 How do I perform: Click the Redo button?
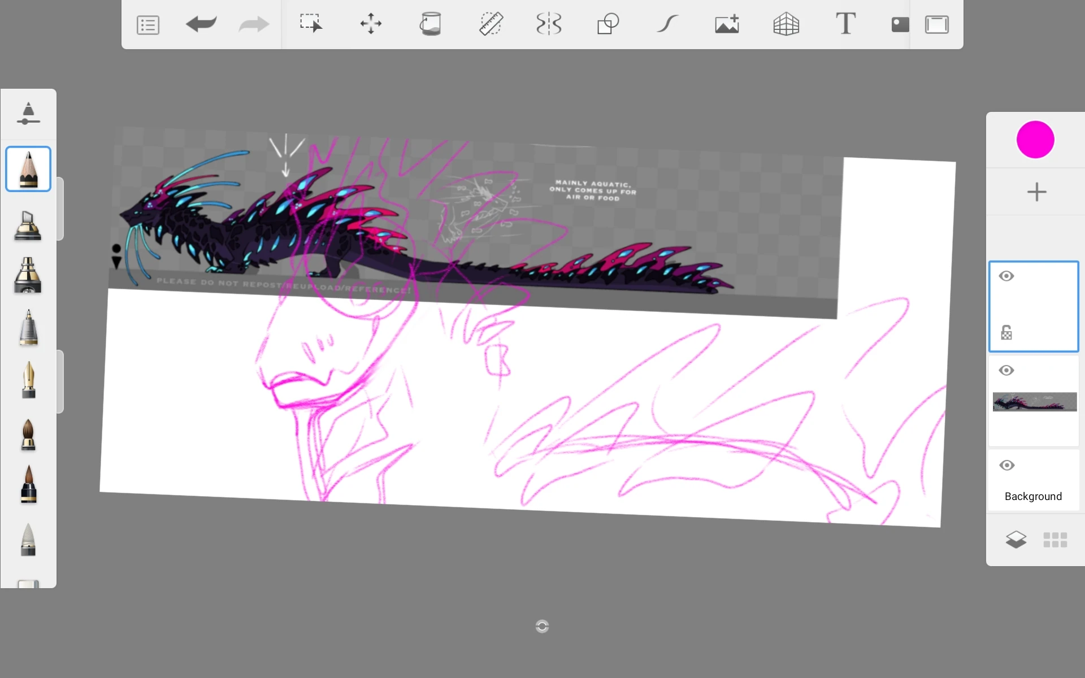pyautogui.click(x=253, y=24)
